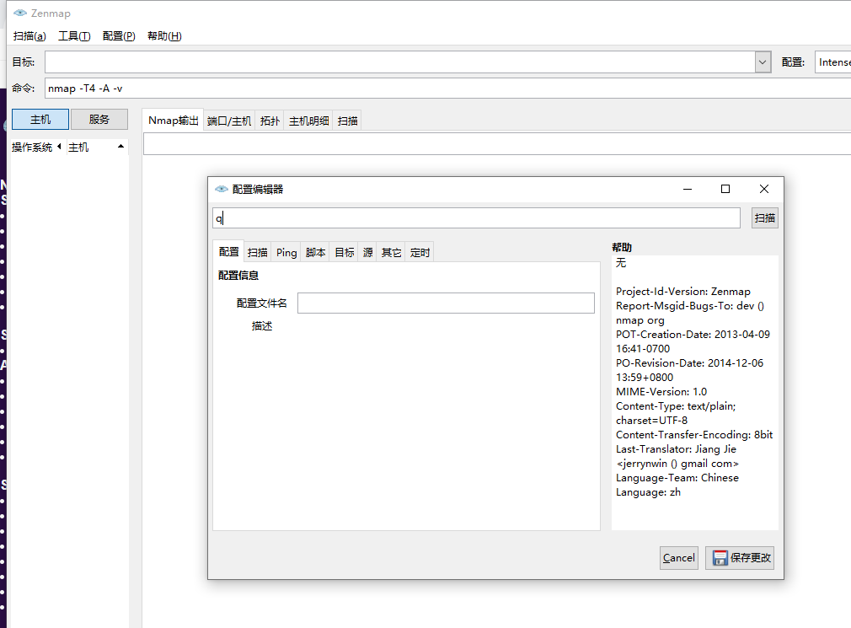The width and height of the screenshot is (851, 628).
Task: Open the 配置 profile combo box
Action: [x=833, y=62]
